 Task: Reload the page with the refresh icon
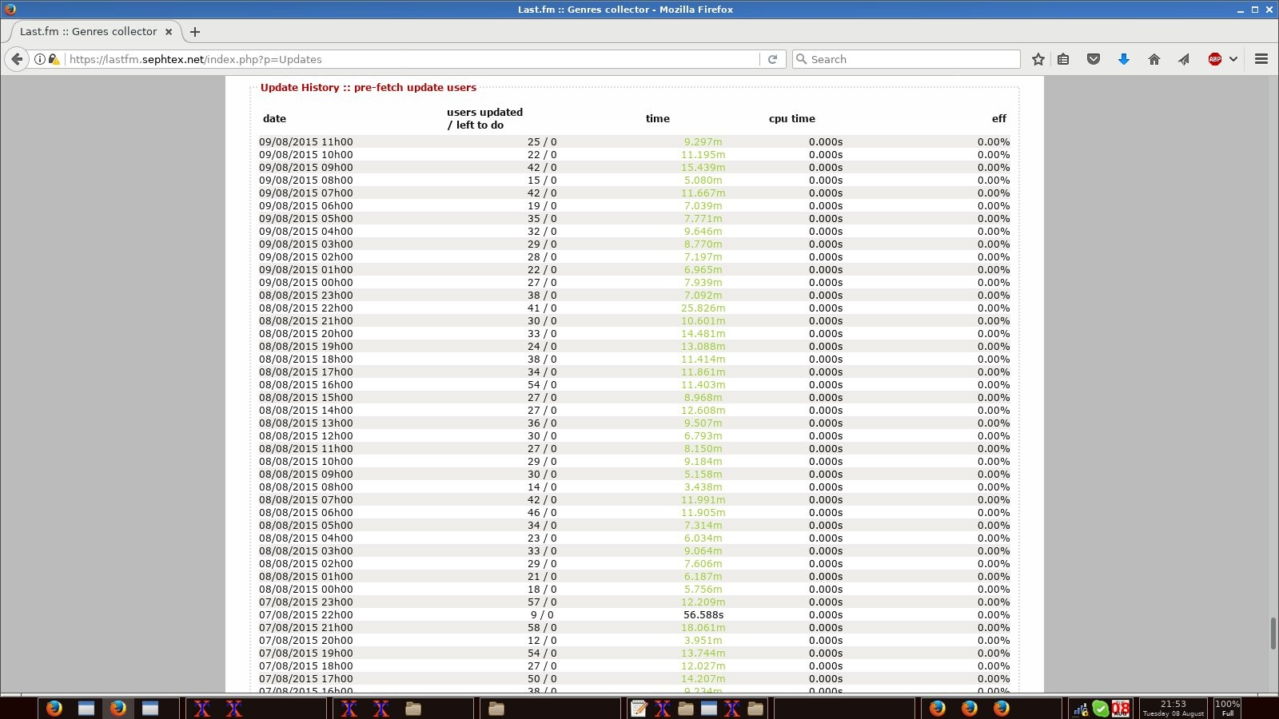click(772, 59)
